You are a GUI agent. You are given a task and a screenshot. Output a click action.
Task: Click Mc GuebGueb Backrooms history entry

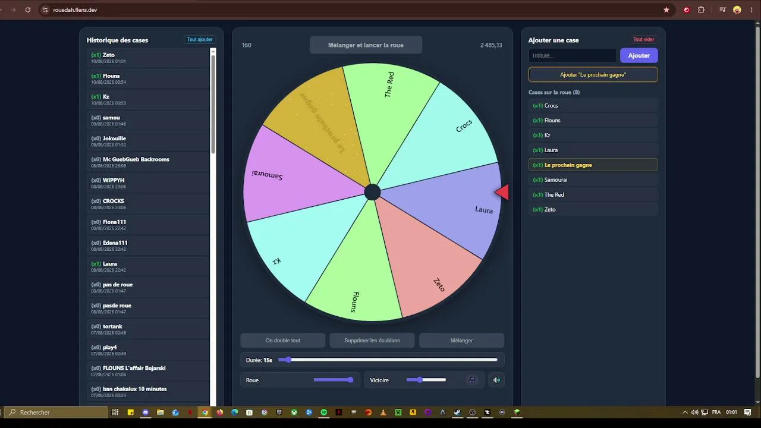pyautogui.click(x=148, y=162)
